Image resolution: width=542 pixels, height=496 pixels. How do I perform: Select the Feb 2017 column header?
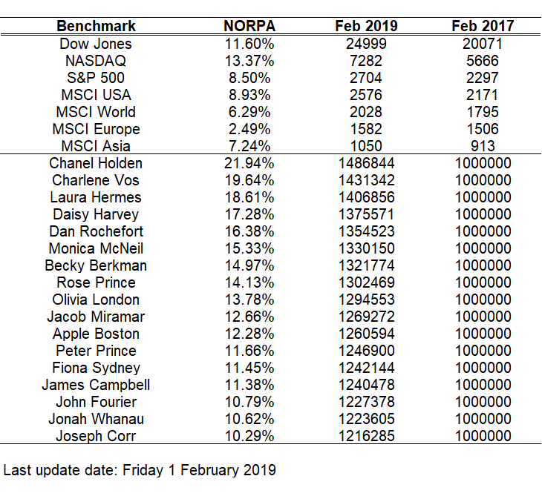(483, 26)
